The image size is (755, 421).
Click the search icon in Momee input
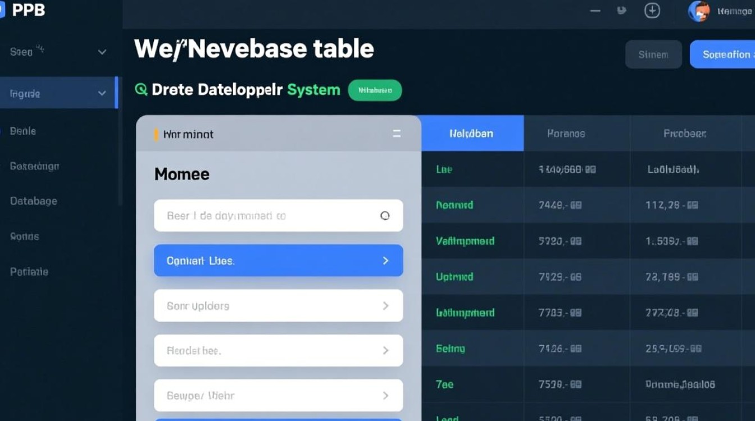tap(385, 216)
